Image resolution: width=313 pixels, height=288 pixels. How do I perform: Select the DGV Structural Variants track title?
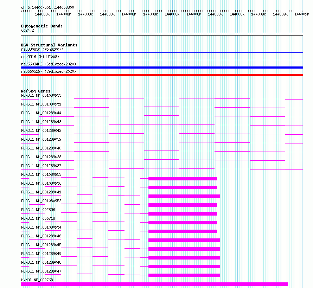[49, 45]
